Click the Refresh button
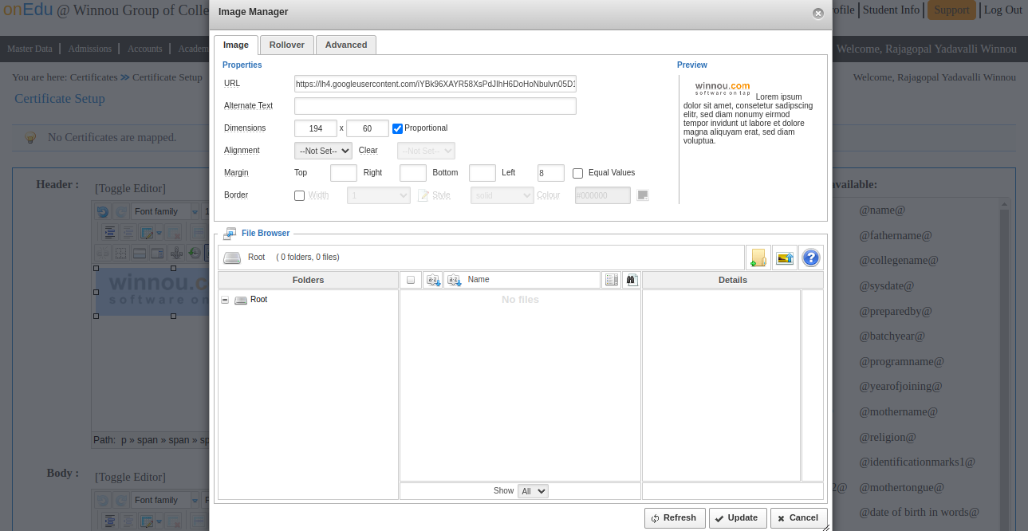 [x=675, y=518]
